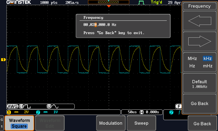Click the AWG indicator badge
The image size is (218, 131).
[12, 106]
